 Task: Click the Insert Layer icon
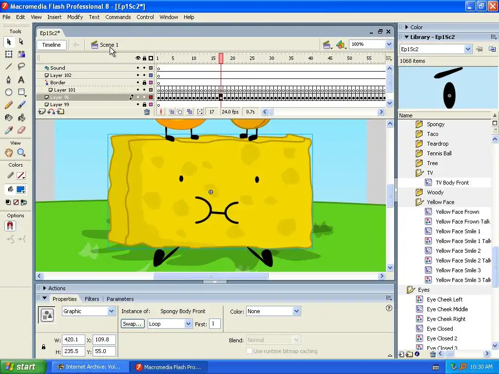click(x=42, y=112)
